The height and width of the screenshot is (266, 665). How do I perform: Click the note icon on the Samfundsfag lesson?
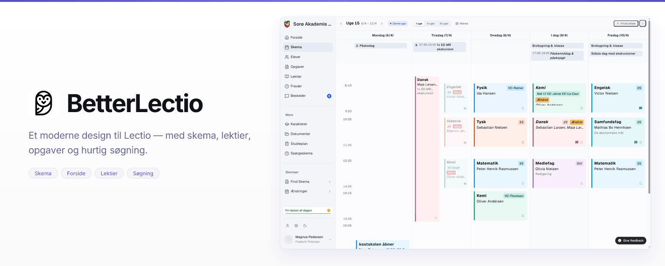[636, 142]
